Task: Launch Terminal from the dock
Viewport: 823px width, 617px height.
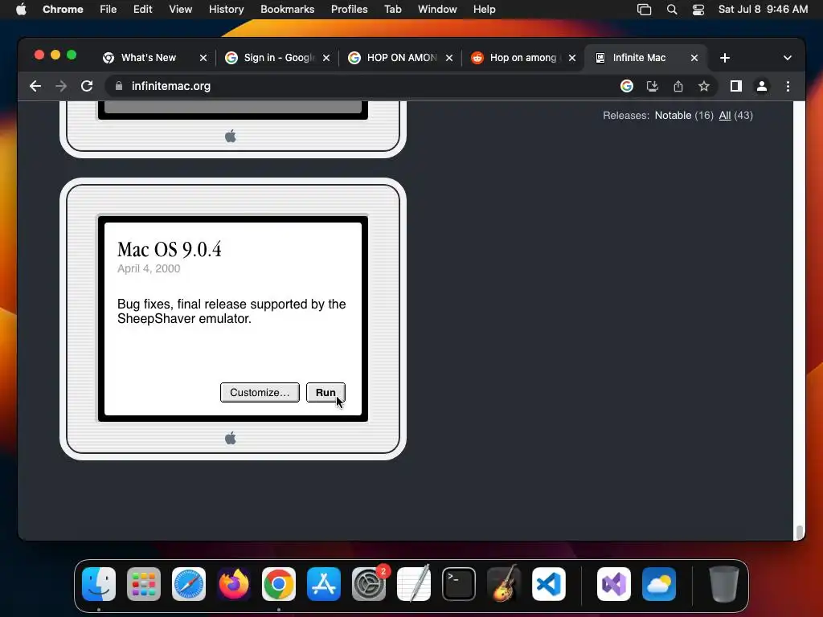Action: click(459, 584)
